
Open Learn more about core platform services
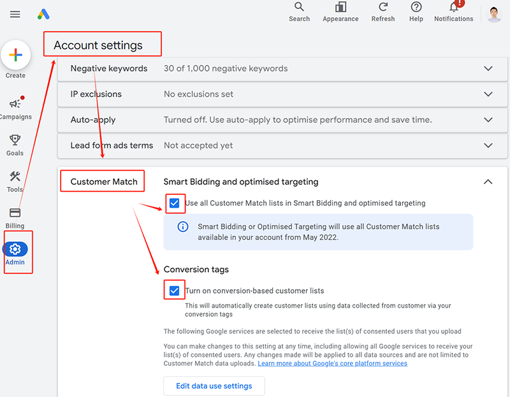tap(332, 363)
